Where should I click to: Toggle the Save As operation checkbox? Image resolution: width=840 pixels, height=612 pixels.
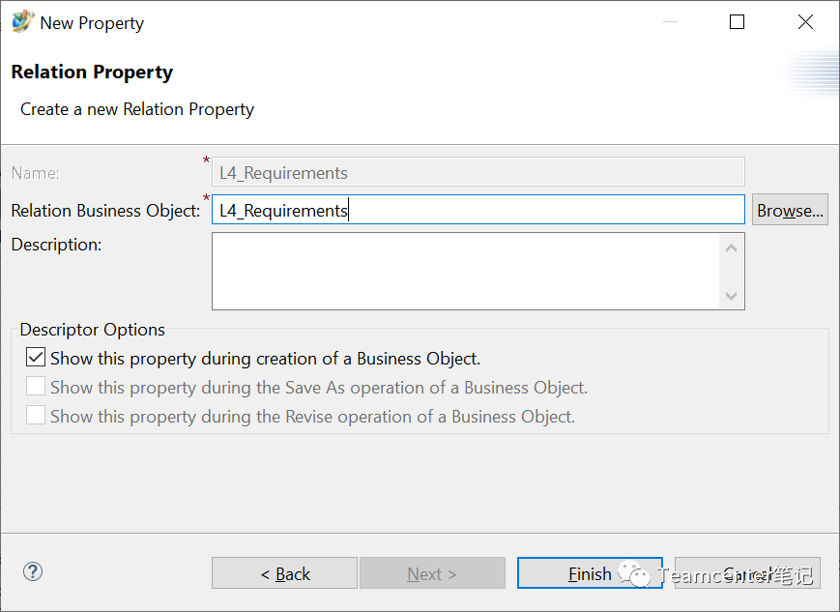point(36,388)
